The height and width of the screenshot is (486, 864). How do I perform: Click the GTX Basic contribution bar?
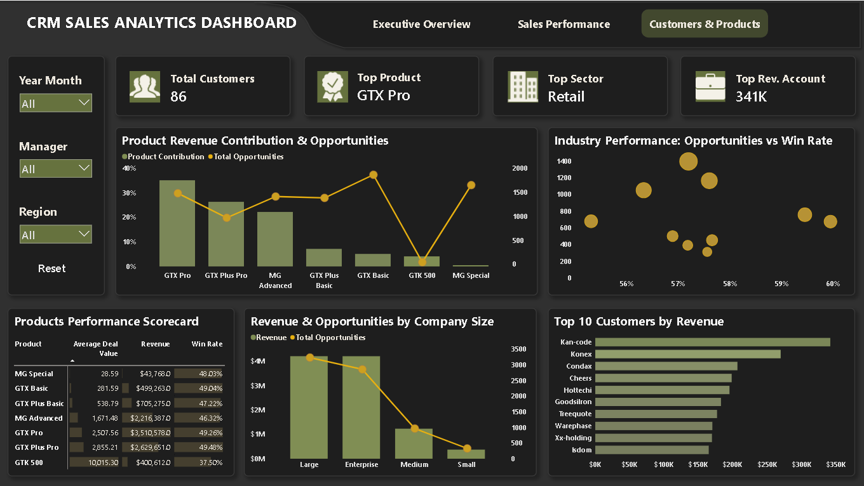(x=373, y=260)
